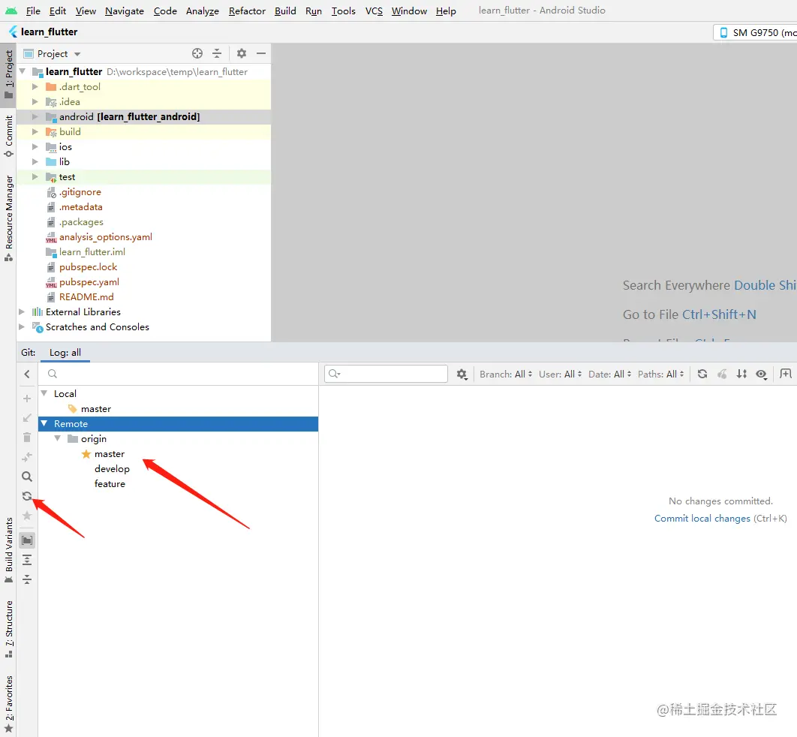
Task: Hide the Project panel with minus icon
Action: [x=261, y=53]
